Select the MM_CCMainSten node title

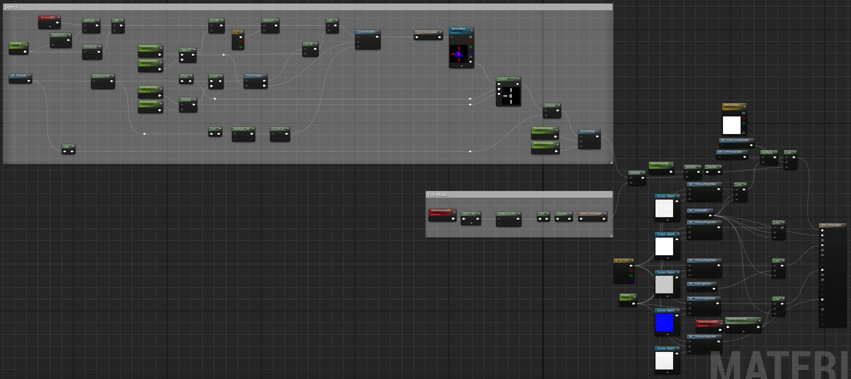pos(831,225)
